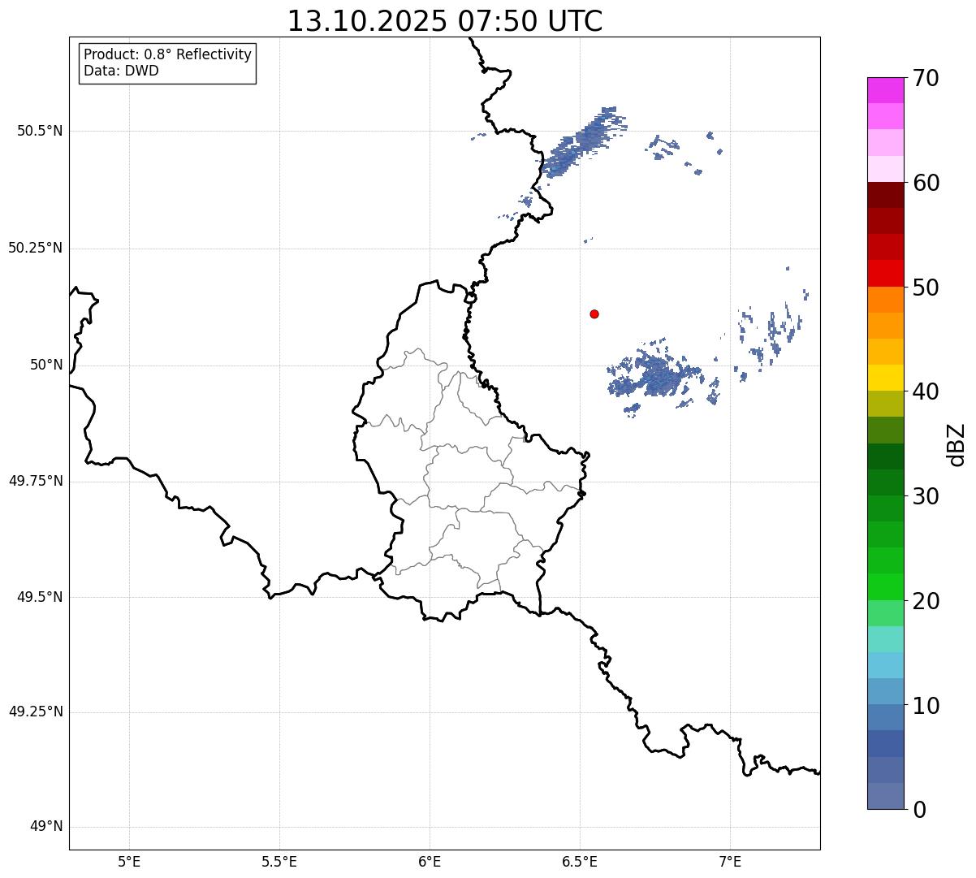
Task: Click the colorbar tick label 70
Action: [x=926, y=78]
